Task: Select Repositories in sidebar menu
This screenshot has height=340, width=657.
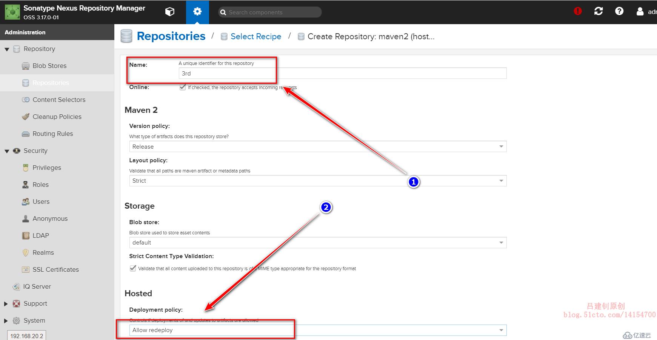Action: [51, 83]
